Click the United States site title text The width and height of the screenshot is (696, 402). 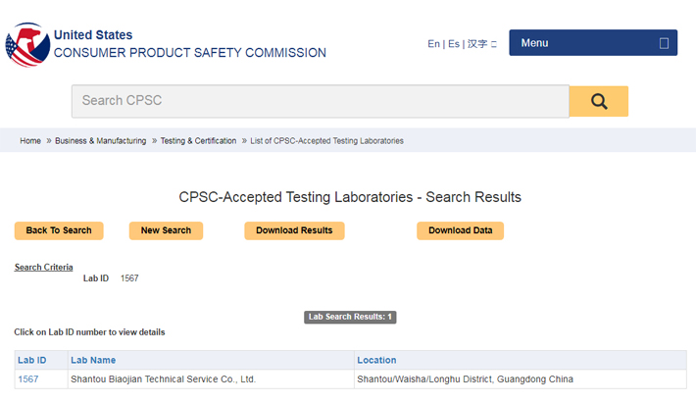tap(93, 35)
